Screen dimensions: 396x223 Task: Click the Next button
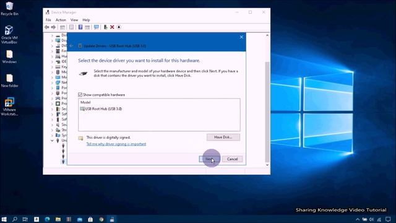[210, 159]
